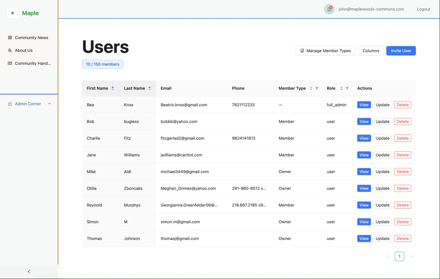
Task: Delete the user Bea Knox
Action: [402, 104]
